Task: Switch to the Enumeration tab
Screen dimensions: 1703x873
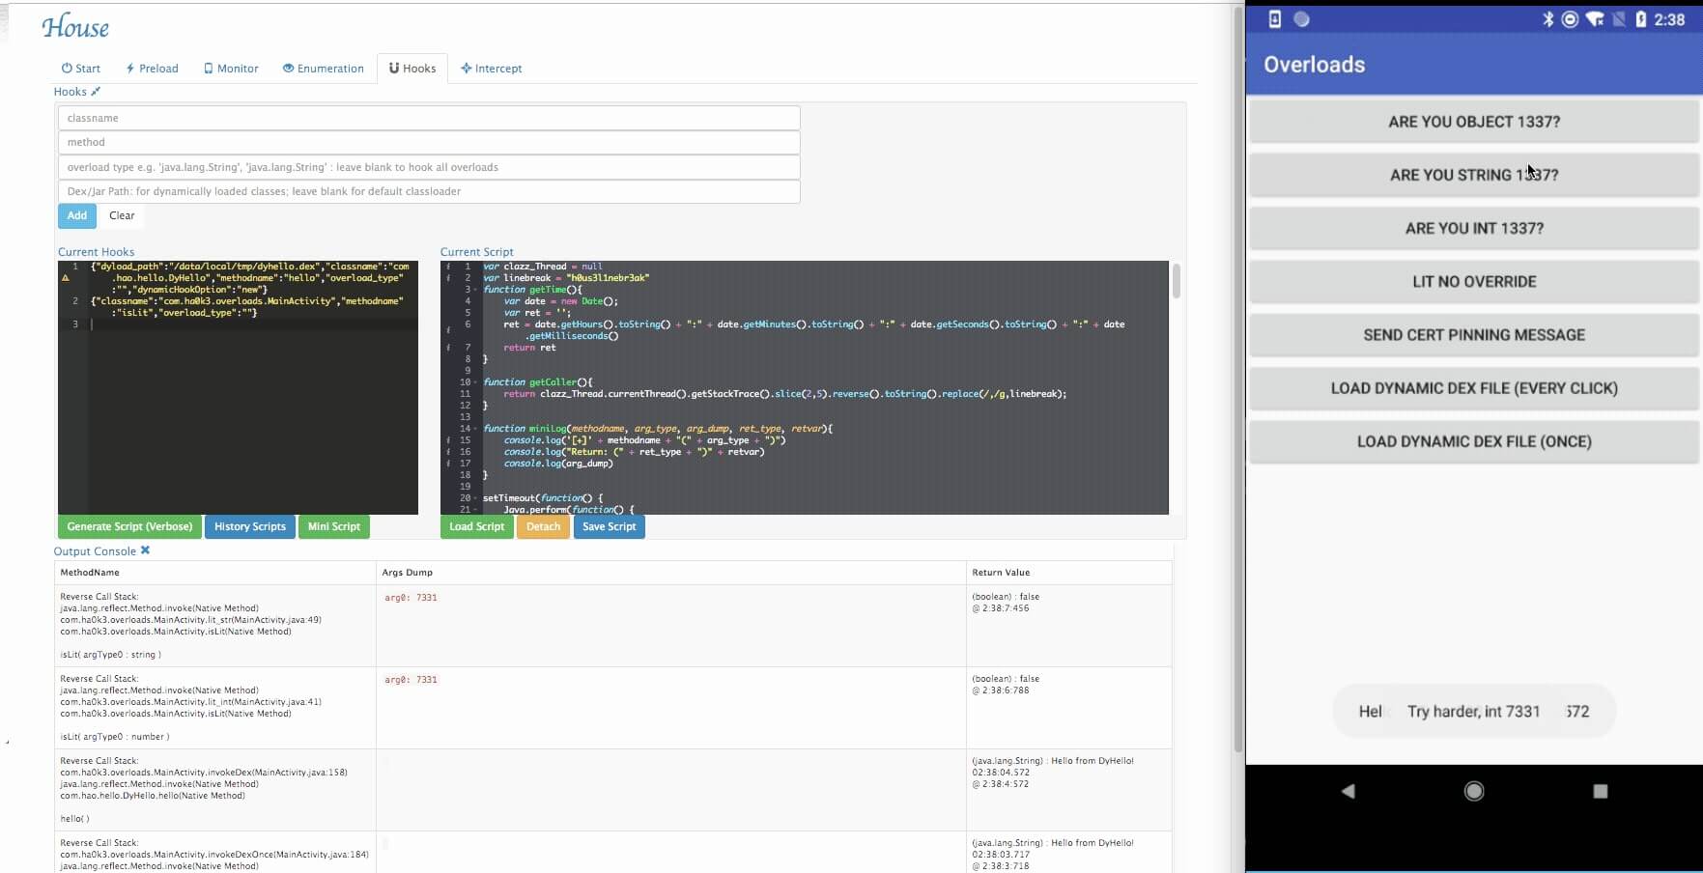Action: 323,69
